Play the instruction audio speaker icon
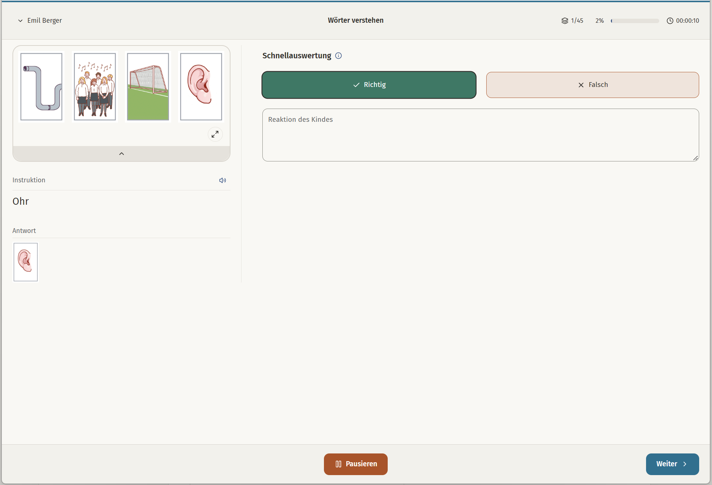 click(222, 180)
